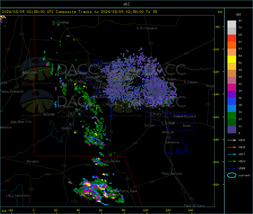The width and height of the screenshot is (253, 214).
Task: Click the L_Malvinas map label
Action: click(111, 104)
